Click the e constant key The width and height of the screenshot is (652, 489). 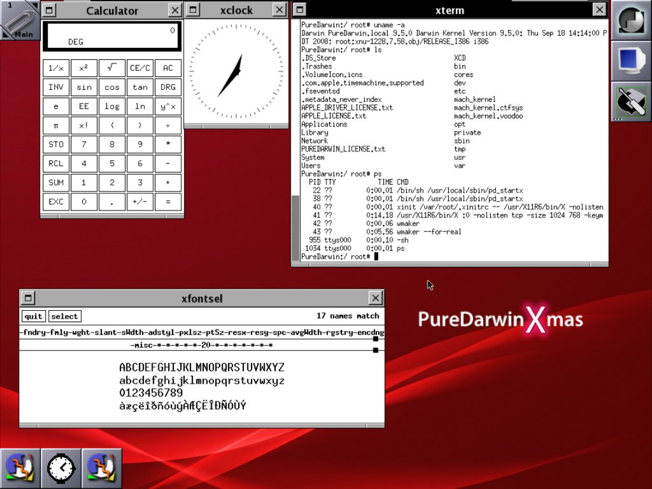pyautogui.click(x=56, y=106)
